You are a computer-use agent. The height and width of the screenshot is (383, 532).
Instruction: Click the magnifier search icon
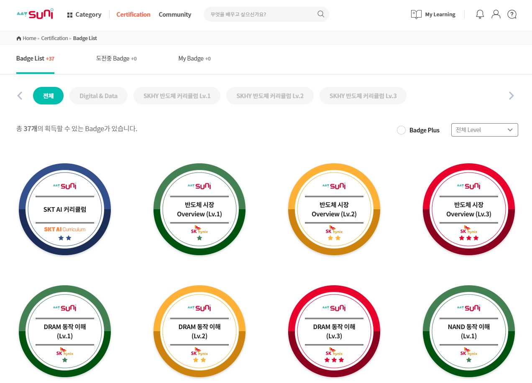click(x=321, y=14)
